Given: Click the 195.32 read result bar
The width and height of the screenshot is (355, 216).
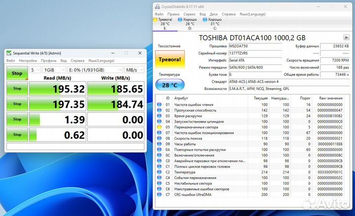Looking at the screenshot, I should [58, 89].
